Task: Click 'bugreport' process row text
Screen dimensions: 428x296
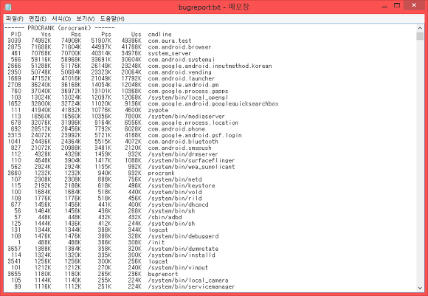Action: 162,274
